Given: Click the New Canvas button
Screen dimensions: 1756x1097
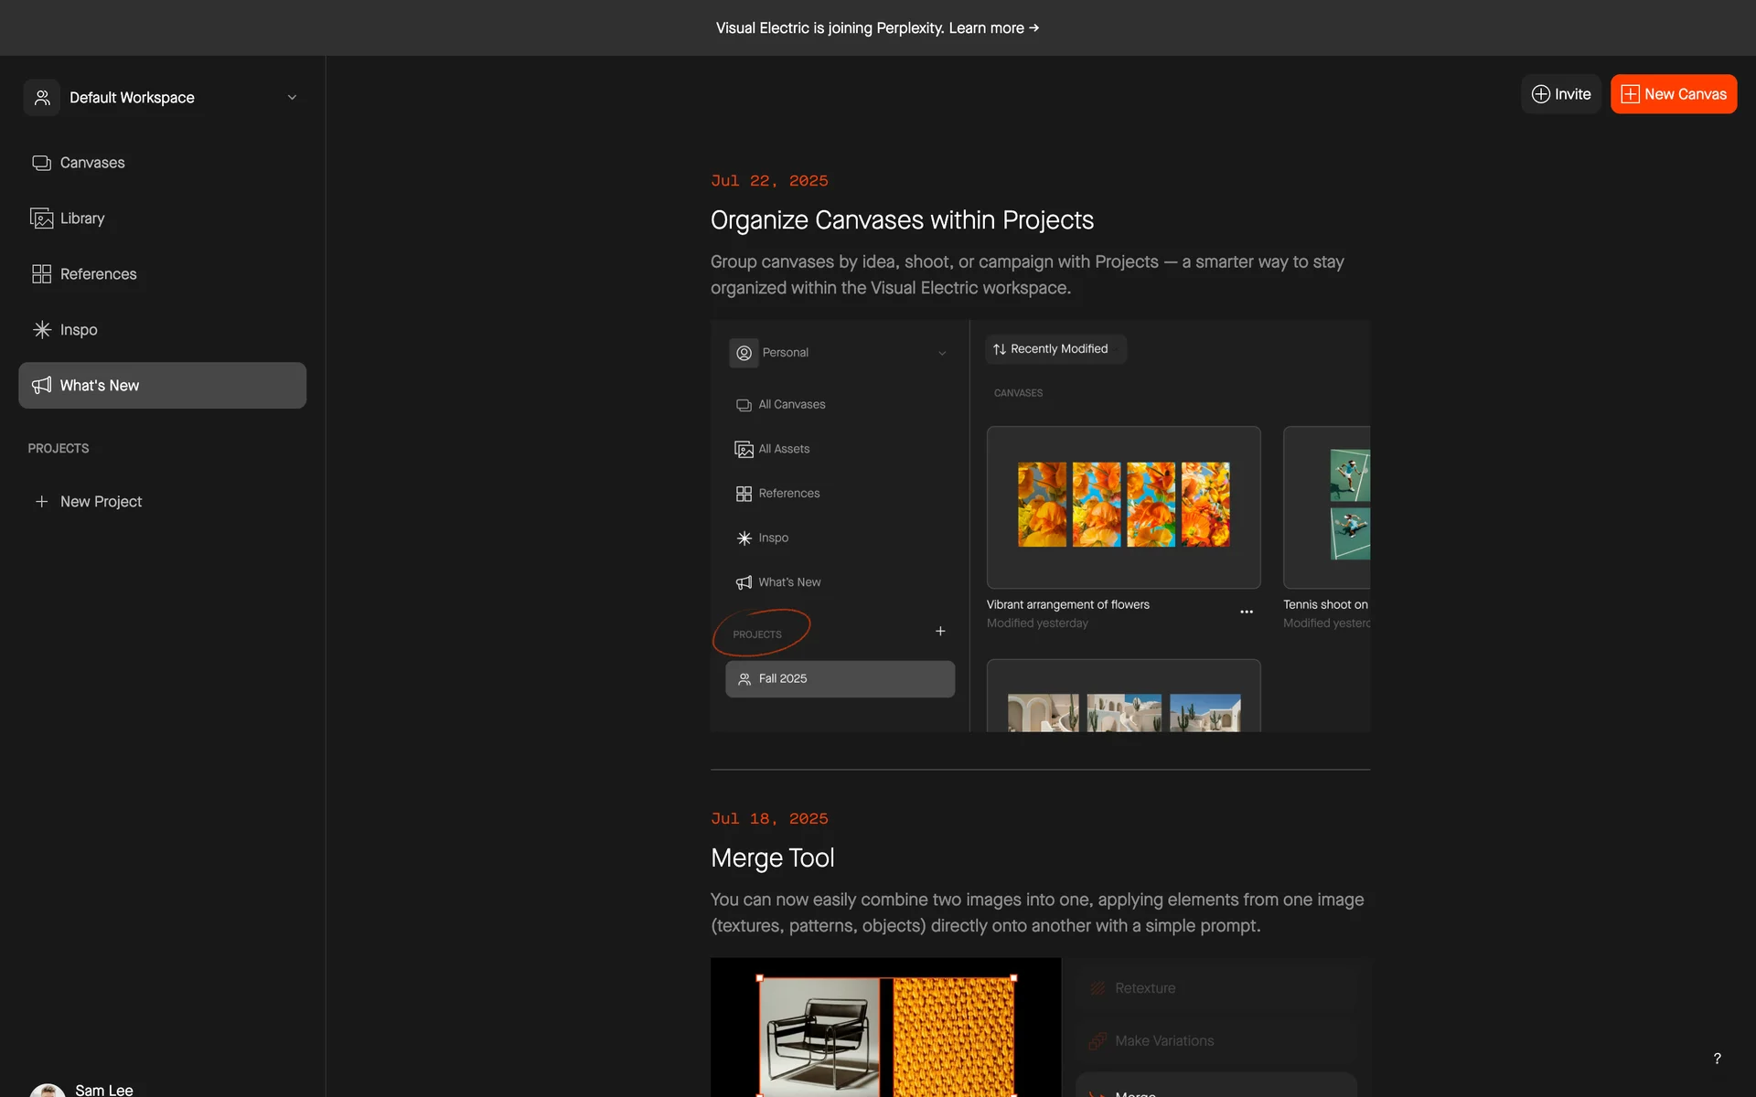Looking at the screenshot, I should tap(1673, 94).
